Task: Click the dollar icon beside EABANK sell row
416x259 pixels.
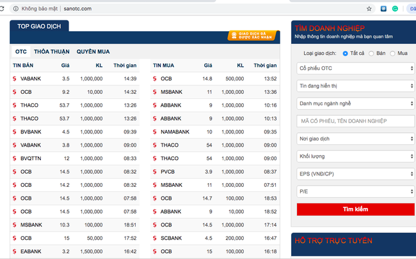Action: click(14, 251)
